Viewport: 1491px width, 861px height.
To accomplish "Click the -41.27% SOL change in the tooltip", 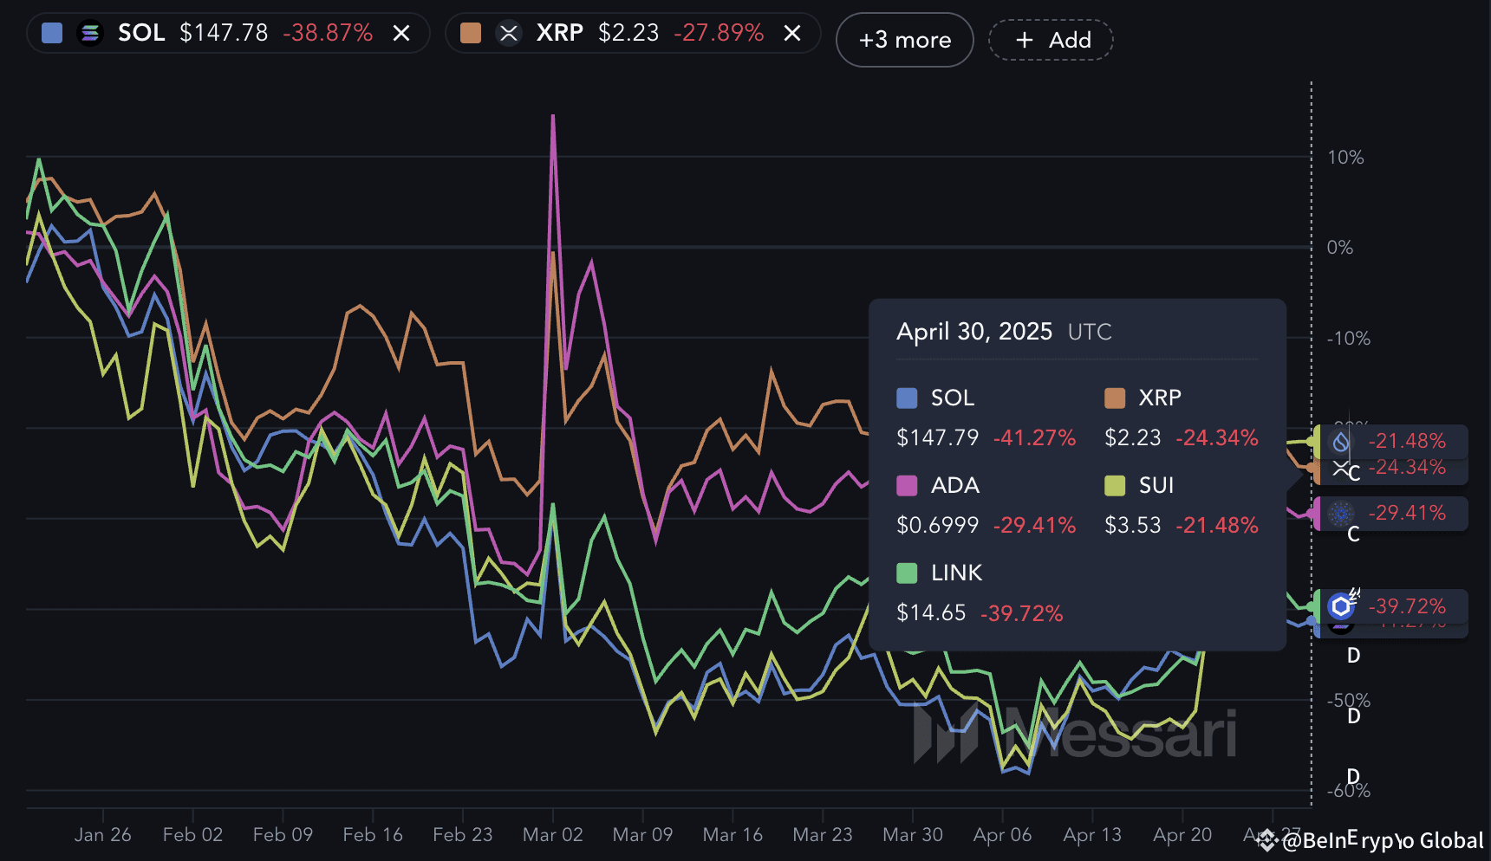I will [x=1034, y=438].
